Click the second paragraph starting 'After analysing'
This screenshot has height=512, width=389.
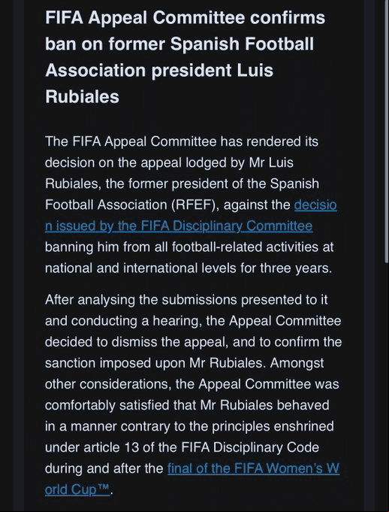click(x=193, y=395)
